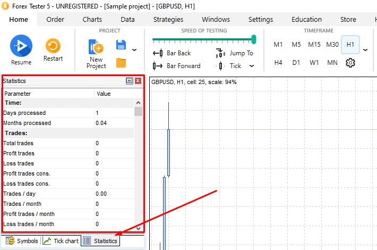The image size is (377, 250).
Task: Expand the timeframe group dropdown arrow
Action: [x=365, y=50]
